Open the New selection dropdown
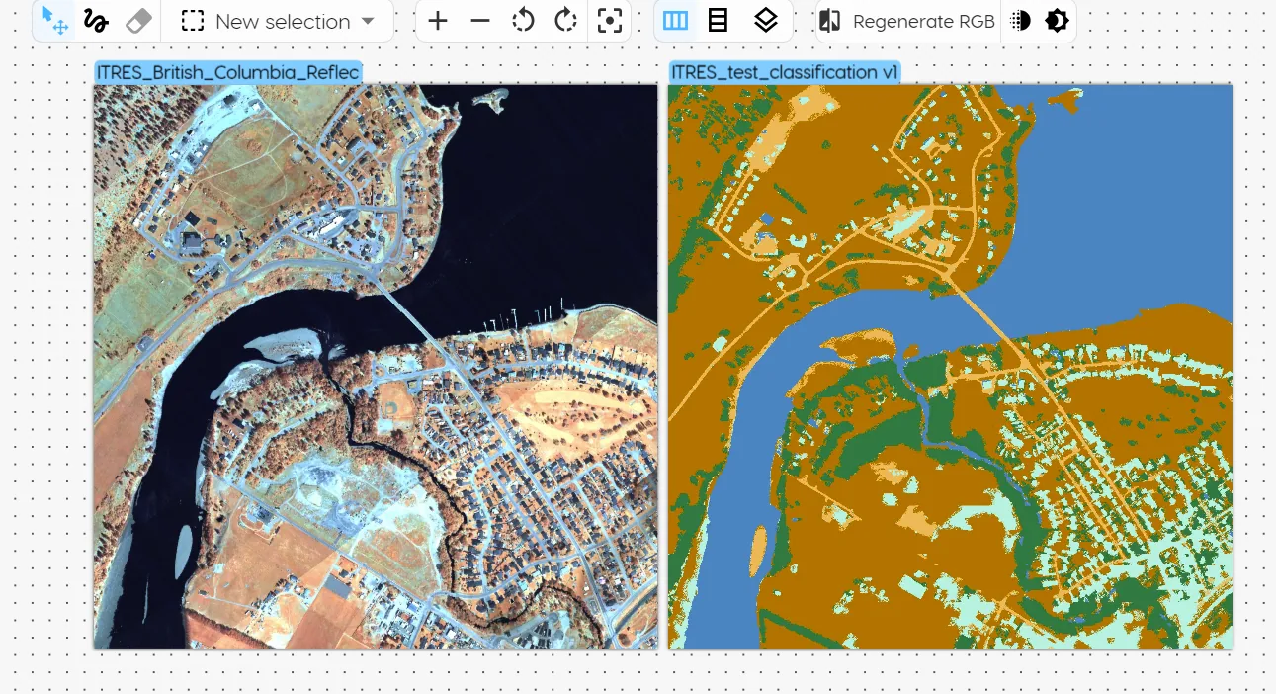The height and width of the screenshot is (694, 1276). pos(367,21)
